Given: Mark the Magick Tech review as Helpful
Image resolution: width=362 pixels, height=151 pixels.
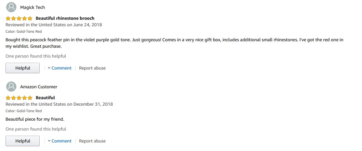Looking at the screenshot, I should coord(23,68).
